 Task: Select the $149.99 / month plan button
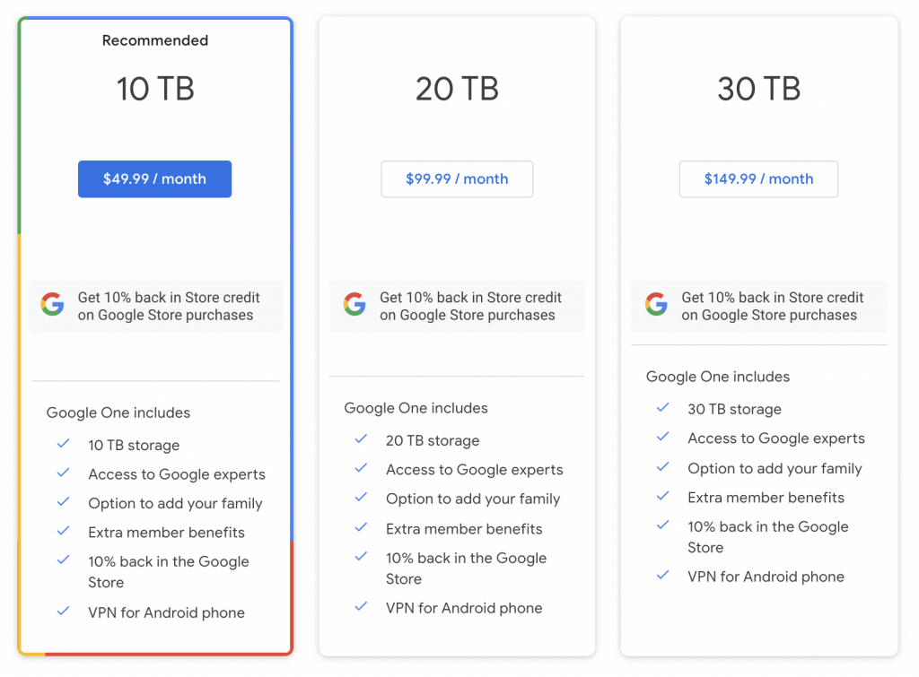tap(758, 178)
